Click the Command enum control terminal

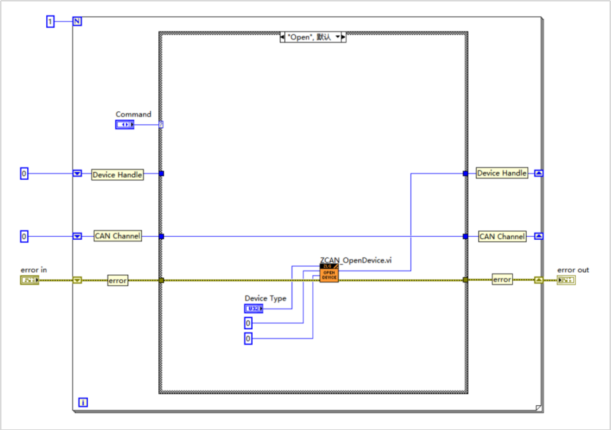[x=125, y=124]
